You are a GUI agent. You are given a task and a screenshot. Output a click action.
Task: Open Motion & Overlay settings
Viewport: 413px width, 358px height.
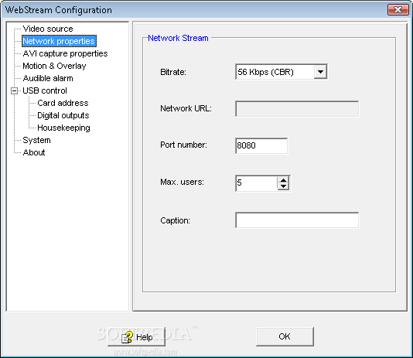[x=54, y=66]
